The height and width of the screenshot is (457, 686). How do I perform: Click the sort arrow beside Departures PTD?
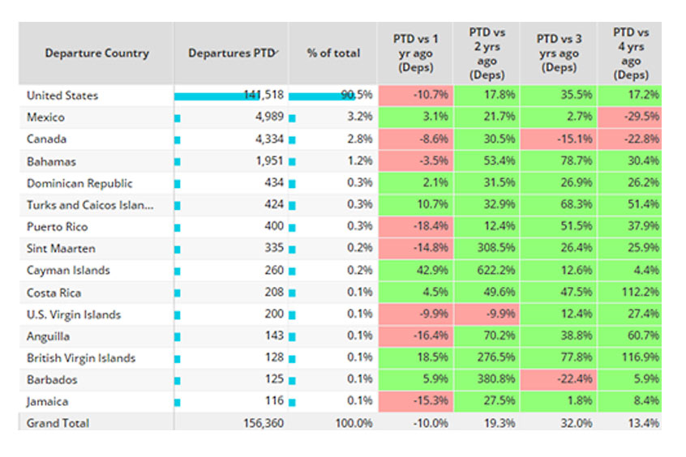[277, 52]
